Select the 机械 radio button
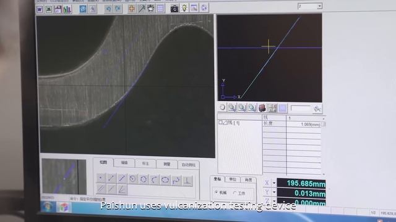This screenshot has height=222, width=396. [x=216, y=192]
